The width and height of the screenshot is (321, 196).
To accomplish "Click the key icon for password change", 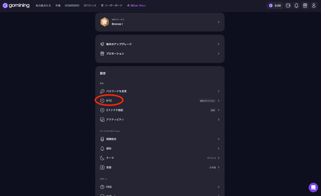I will click(102, 91).
